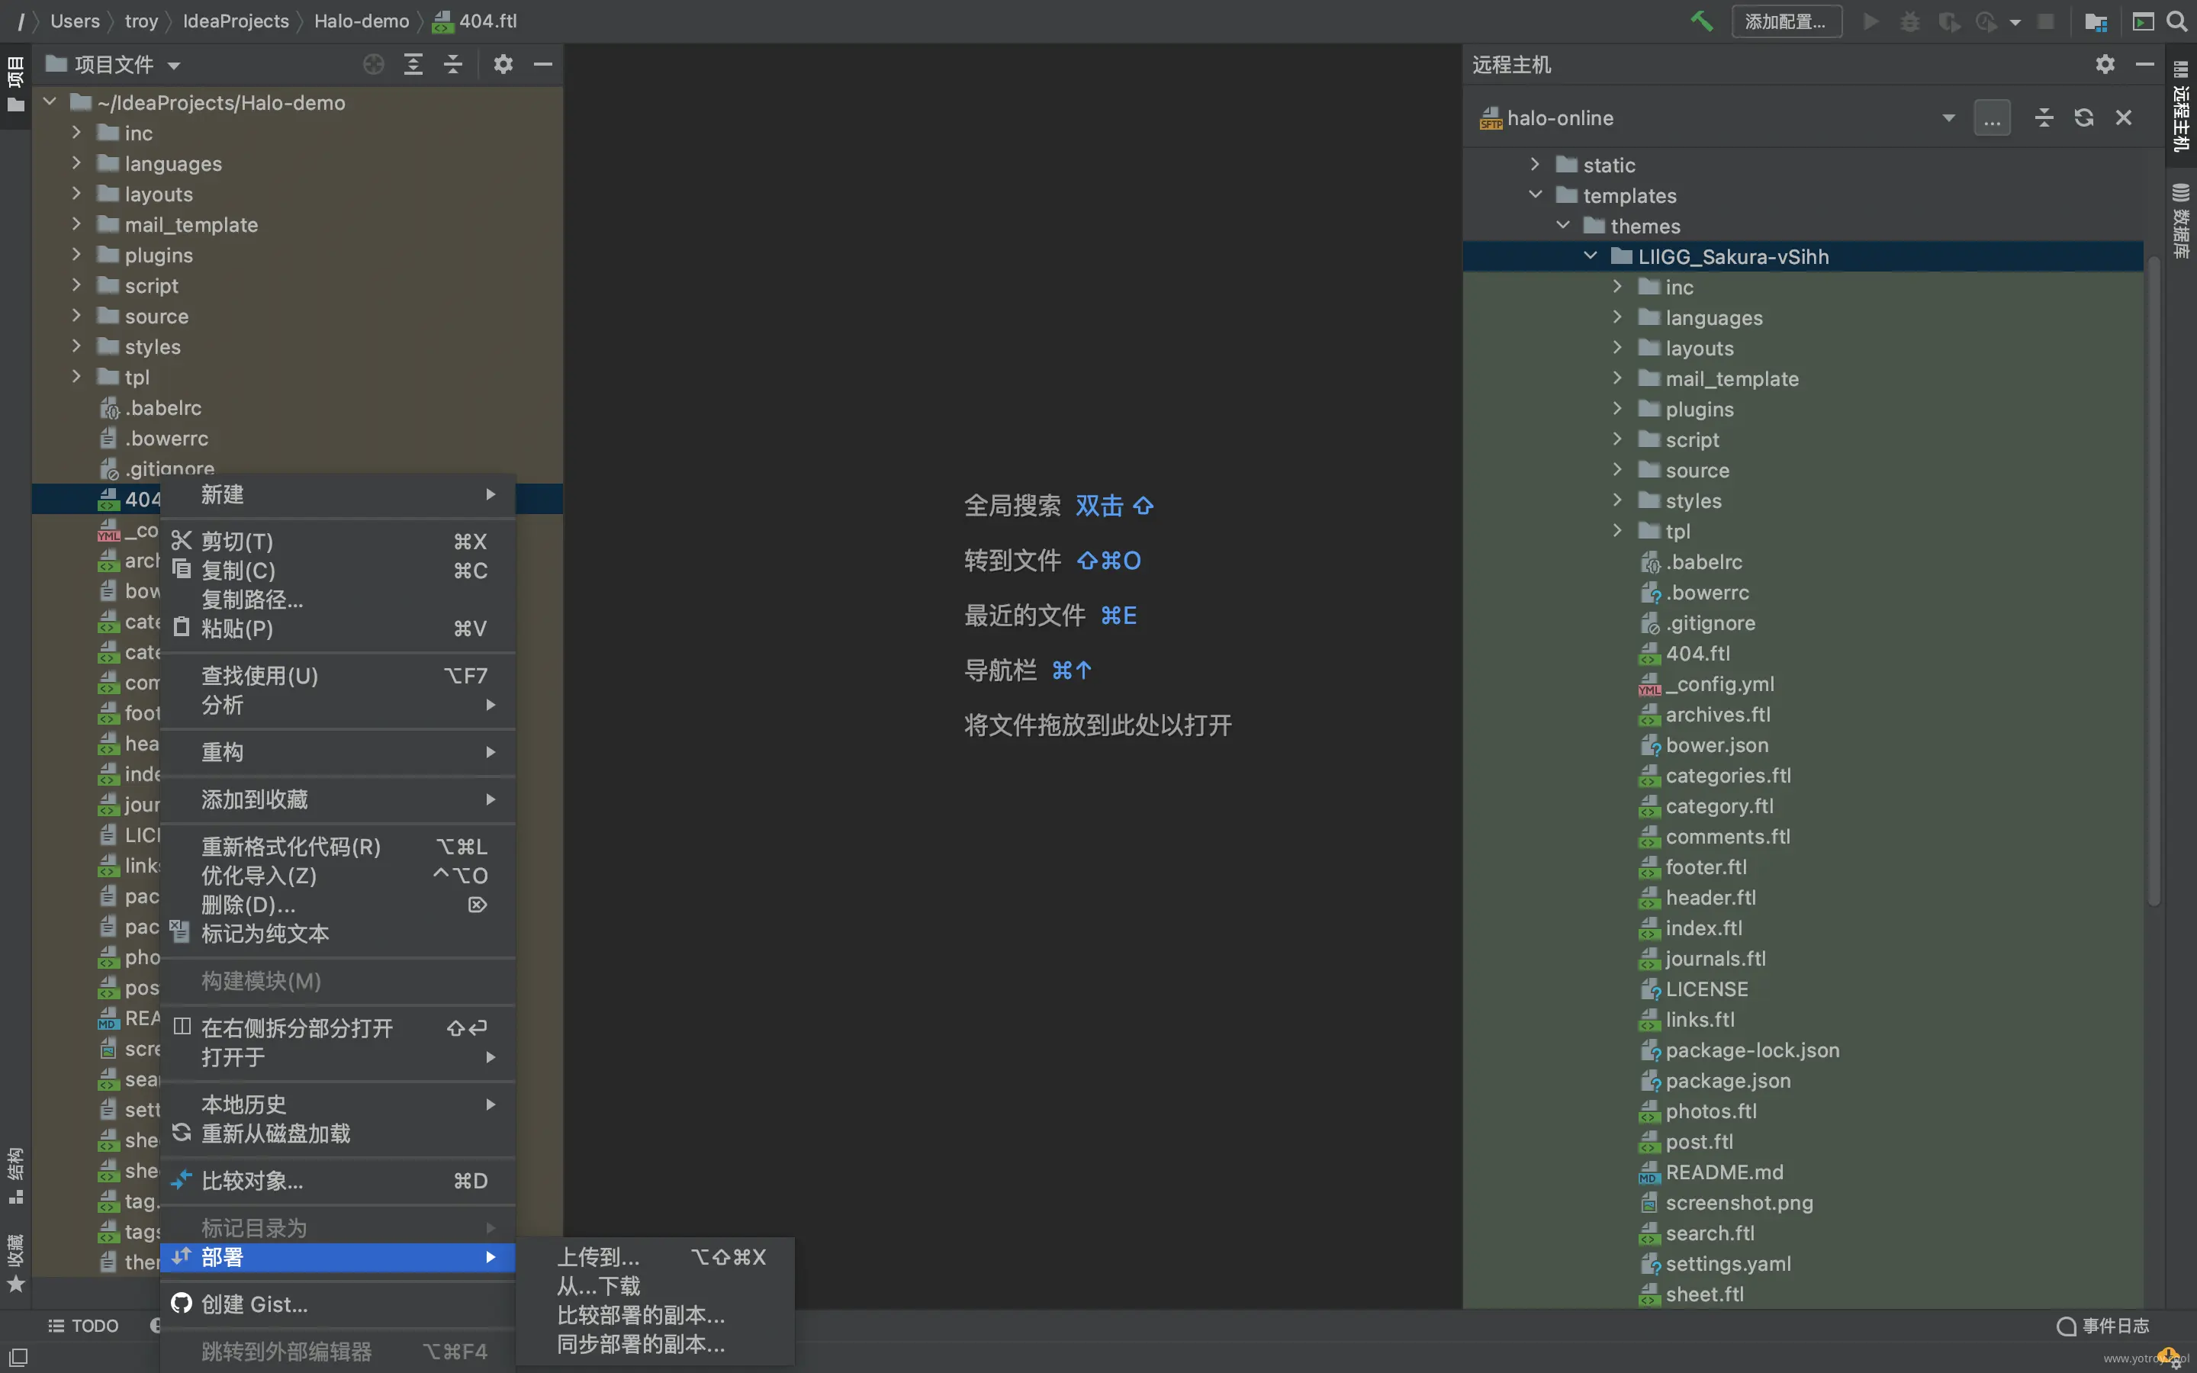The width and height of the screenshot is (2197, 1373).
Task: Open the TODO tool window
Action: [x=83, y=1326]
